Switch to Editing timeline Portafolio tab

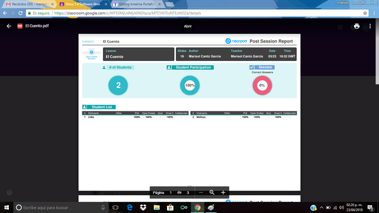(x=137, y=4)
